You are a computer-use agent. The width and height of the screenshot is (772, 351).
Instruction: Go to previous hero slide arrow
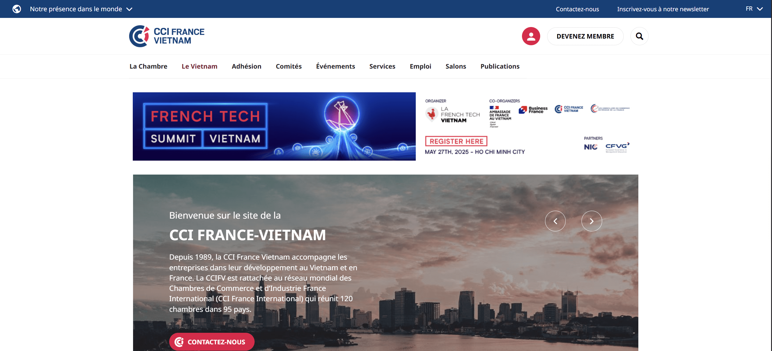click(x=555, y=221)
